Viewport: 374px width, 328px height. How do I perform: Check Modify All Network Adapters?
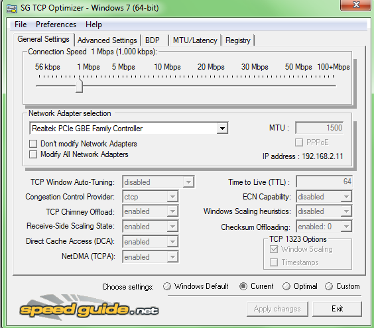(x=33, y=154)
